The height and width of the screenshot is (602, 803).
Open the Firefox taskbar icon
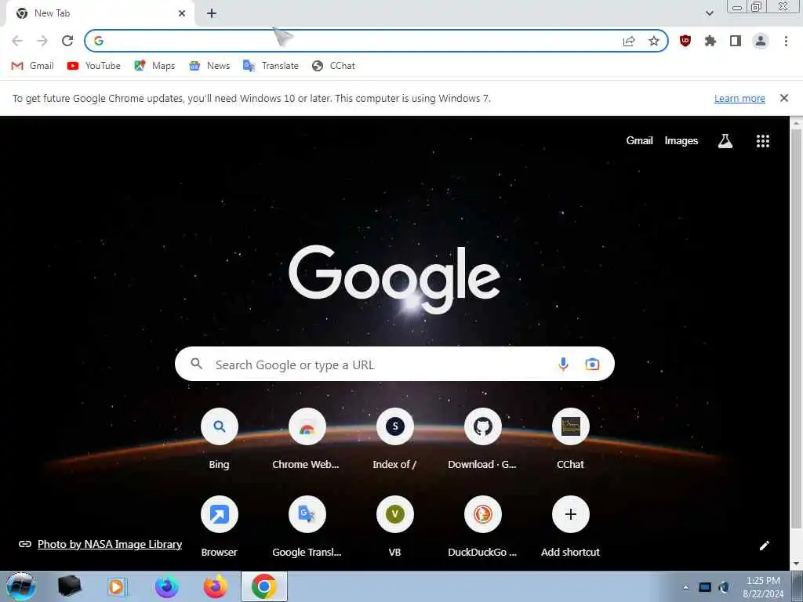(x=215, y=587)
